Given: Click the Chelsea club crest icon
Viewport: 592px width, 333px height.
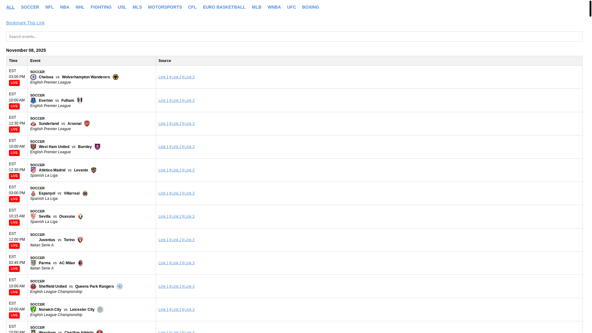Looking at the screenshot, I should (33, 77).
